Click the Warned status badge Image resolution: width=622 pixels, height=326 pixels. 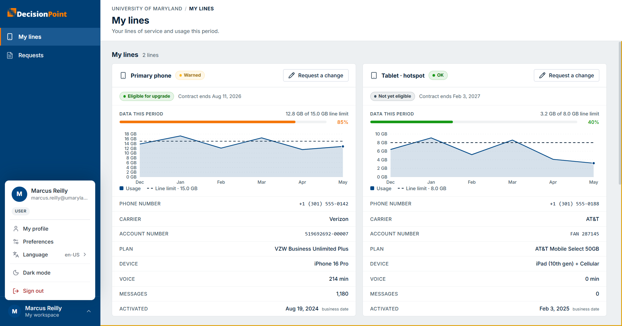pos(190,75)
